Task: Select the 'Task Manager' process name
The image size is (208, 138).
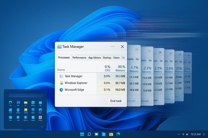Action: pyautogui.click(x=74, y=76)
